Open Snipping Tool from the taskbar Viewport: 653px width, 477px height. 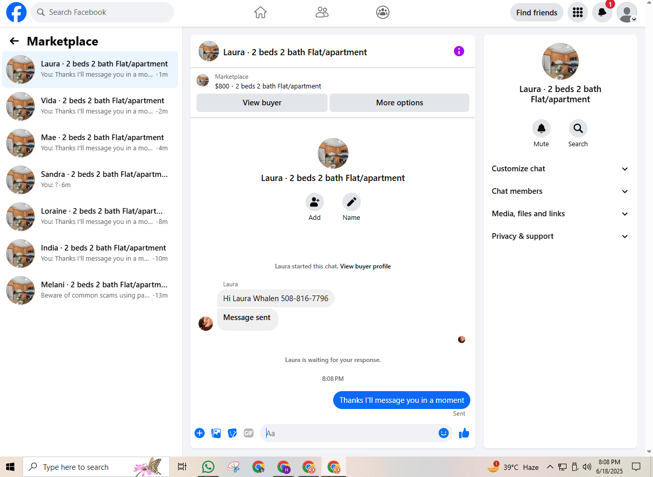234,467
